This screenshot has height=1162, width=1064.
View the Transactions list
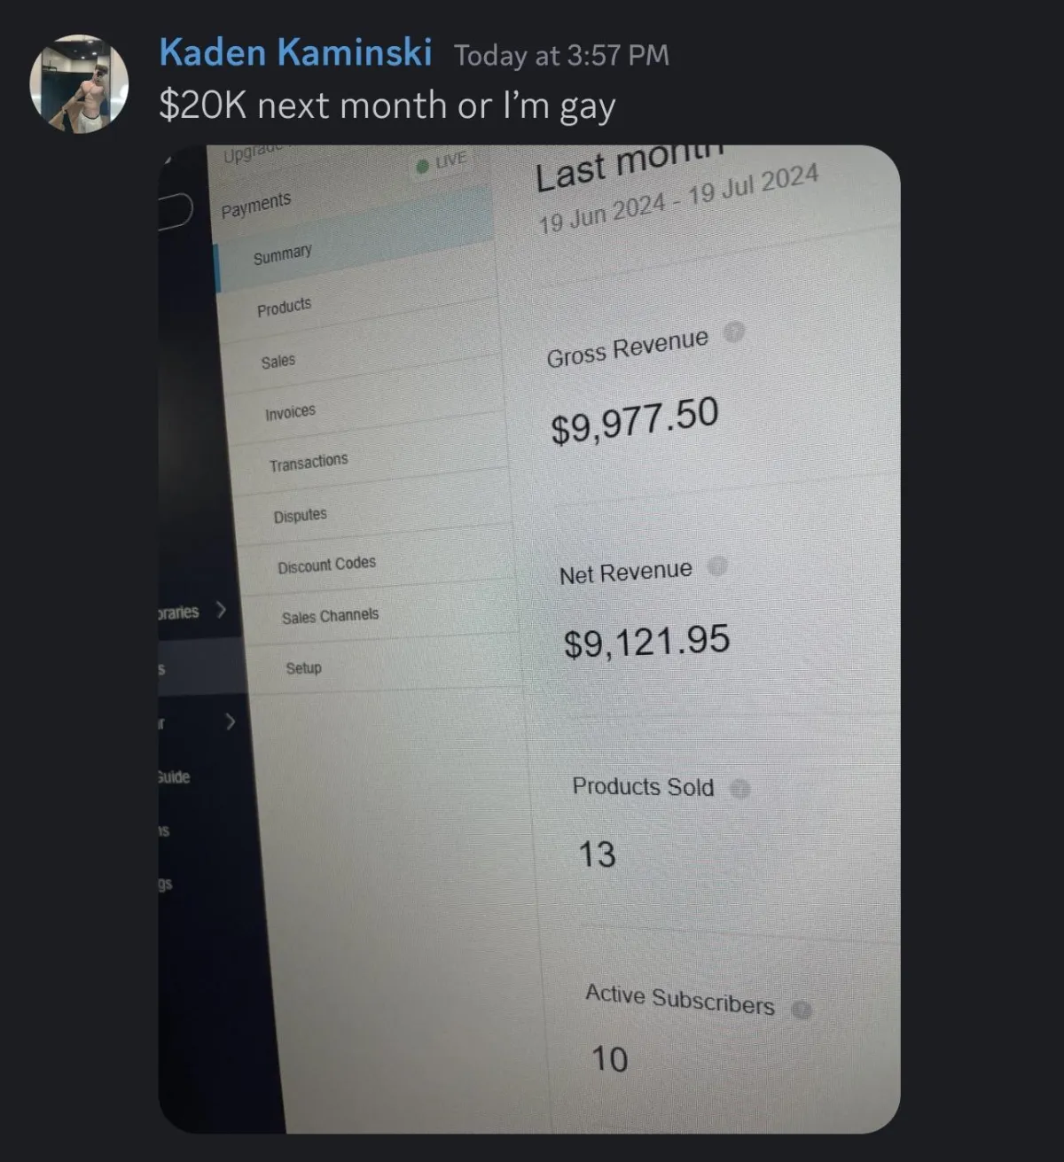coord(309,463)
